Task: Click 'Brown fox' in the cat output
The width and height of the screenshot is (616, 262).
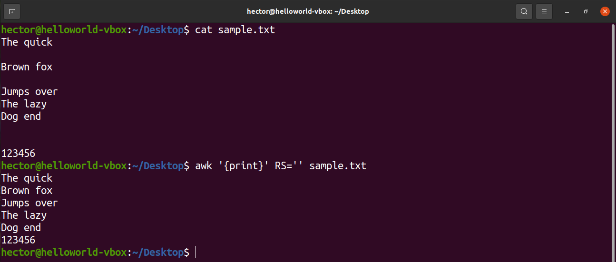Action: [x=27, y=67]
